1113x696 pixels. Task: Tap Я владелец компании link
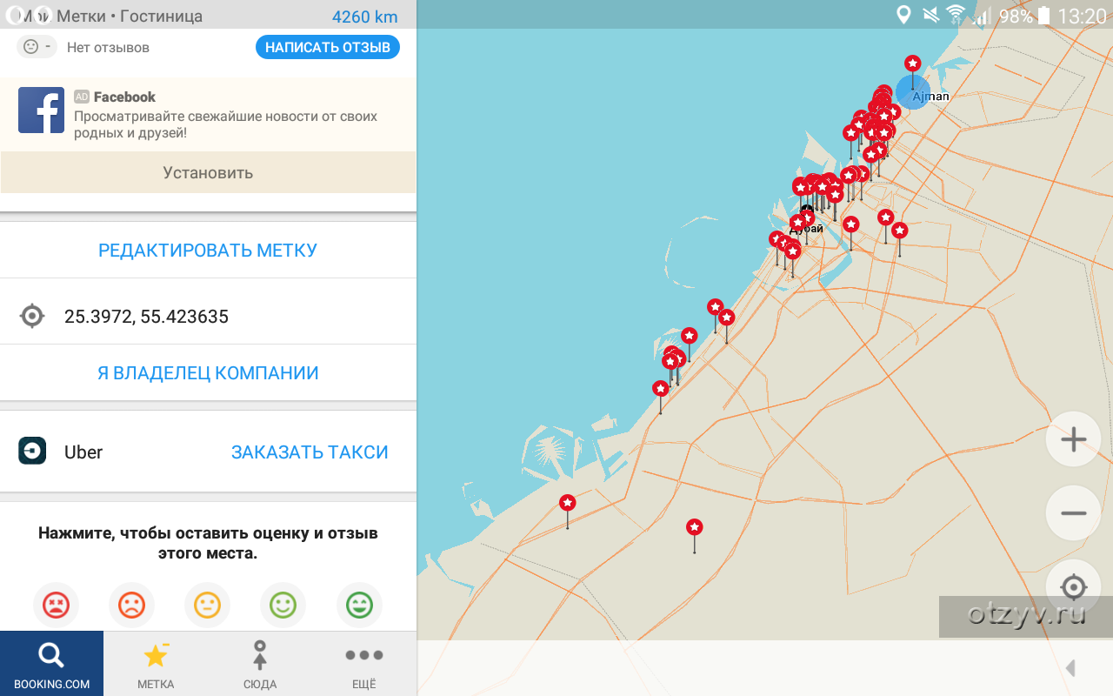coord(208,373)
